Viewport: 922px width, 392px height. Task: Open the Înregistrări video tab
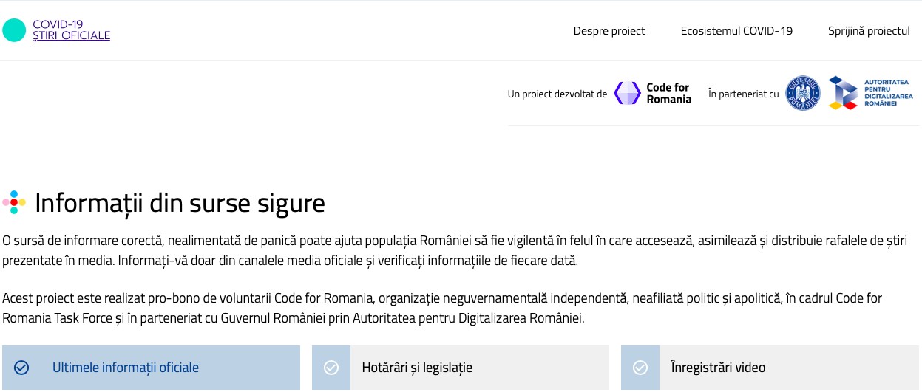717,368
